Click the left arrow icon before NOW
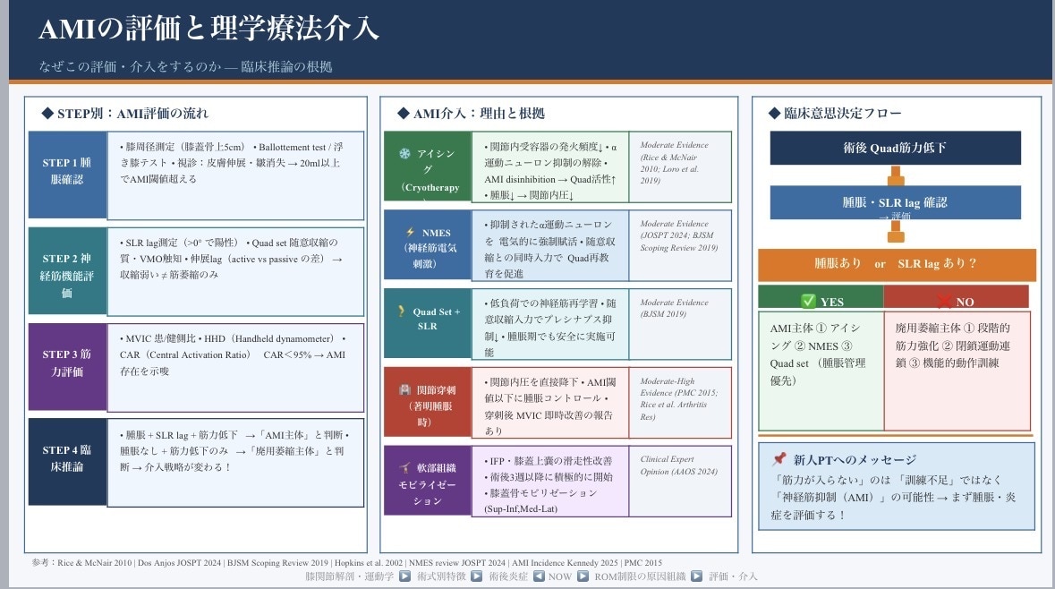Screen dimensions: 1055x589 click(x=539, y=576)
